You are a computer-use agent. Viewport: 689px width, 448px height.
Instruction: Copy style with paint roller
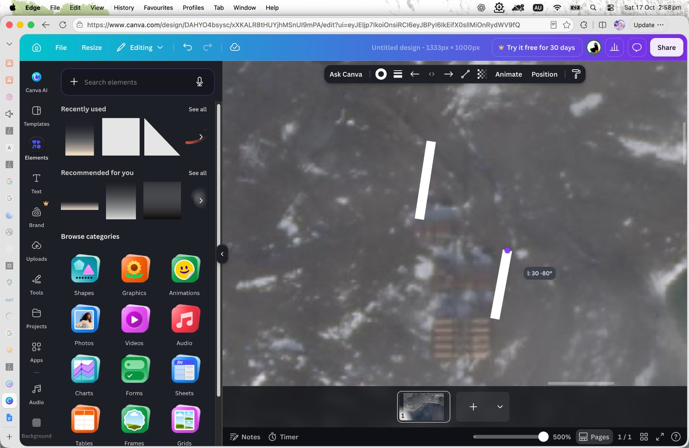click(x=576, y=74)
